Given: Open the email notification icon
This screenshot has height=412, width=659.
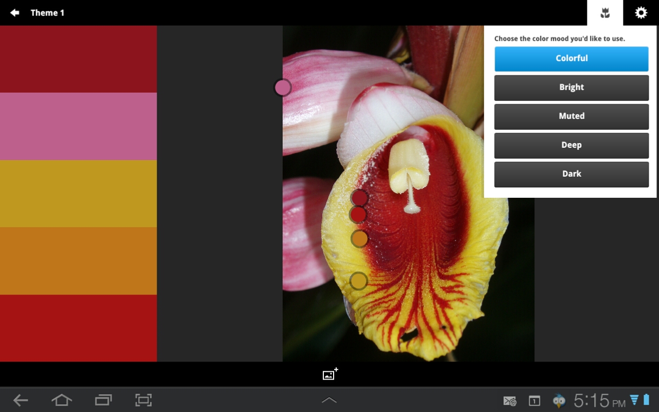Looking at the screenshot, I should click(x=510, y=401).
